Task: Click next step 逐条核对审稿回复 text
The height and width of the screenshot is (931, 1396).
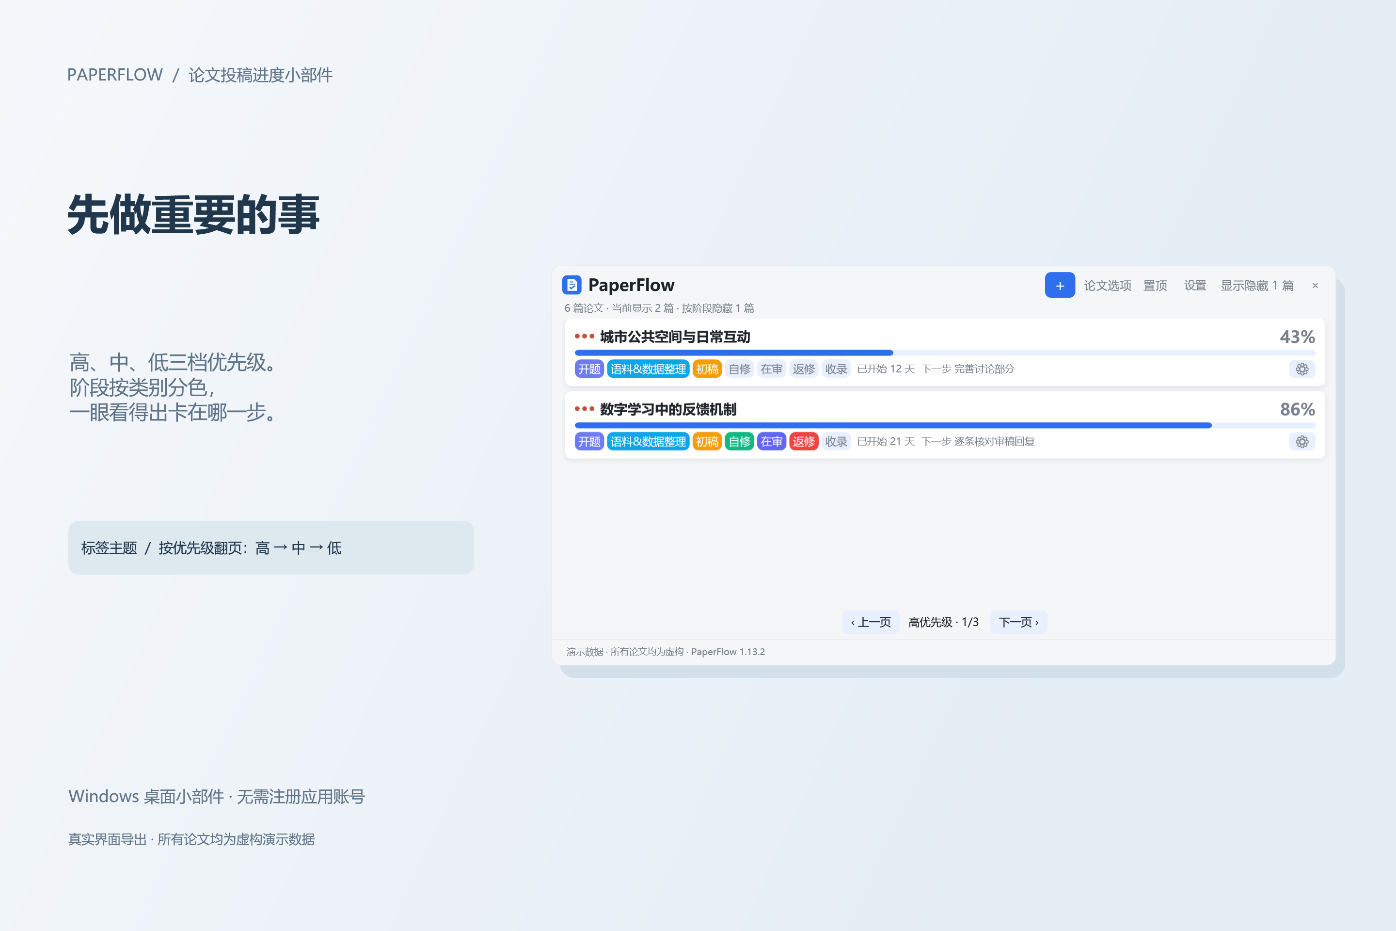Action: click(x=994, y=442)
